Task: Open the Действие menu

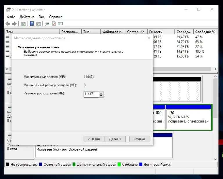Action: [x=27, y=17]
